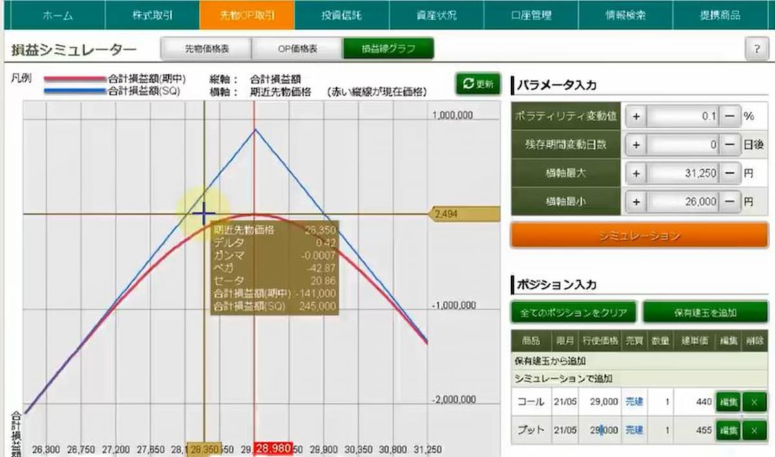
Task: Open the help question mark button
Action: (756, 49)
